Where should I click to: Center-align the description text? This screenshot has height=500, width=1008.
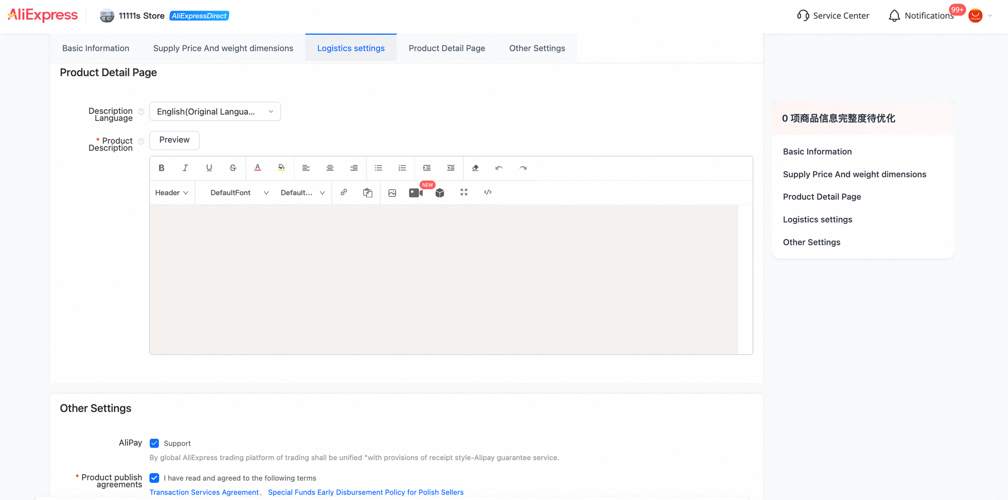click(330, 168)
